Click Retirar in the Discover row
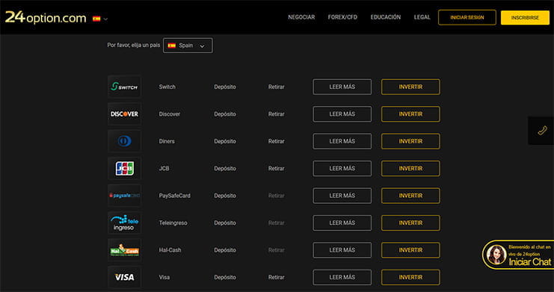This screenshot has width=554, height=292. tap(277, 114)
